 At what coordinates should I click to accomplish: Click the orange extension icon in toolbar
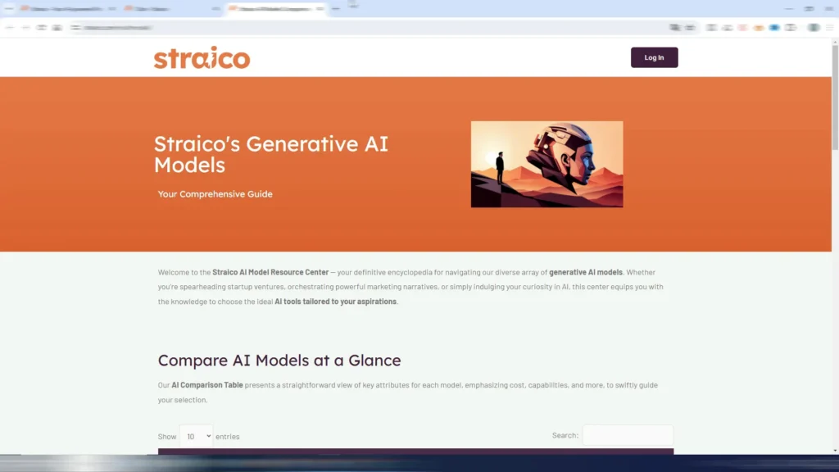tap(759, 27)
